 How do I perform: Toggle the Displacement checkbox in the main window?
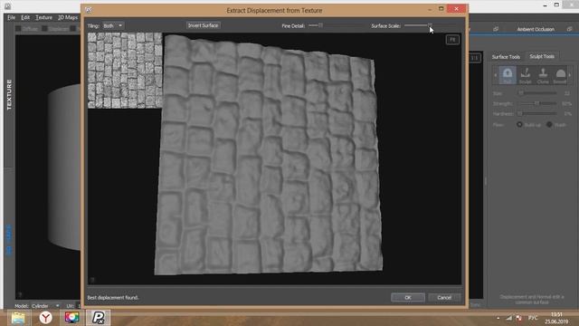(44, 28)
